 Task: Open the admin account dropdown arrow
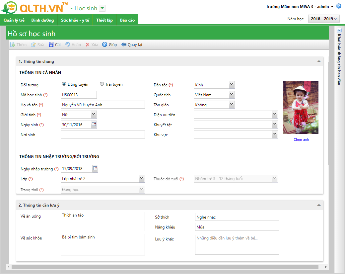point(332,7)
